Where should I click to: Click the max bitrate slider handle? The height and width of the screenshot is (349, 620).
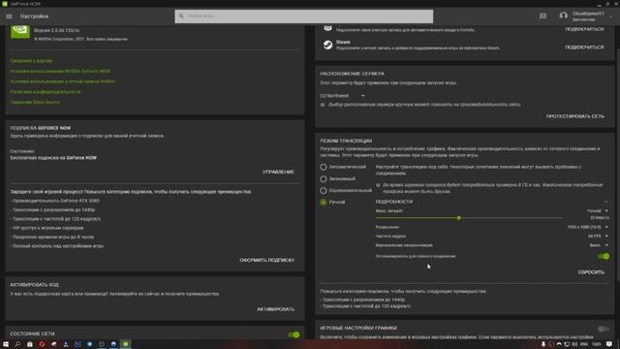pos(458,218)
